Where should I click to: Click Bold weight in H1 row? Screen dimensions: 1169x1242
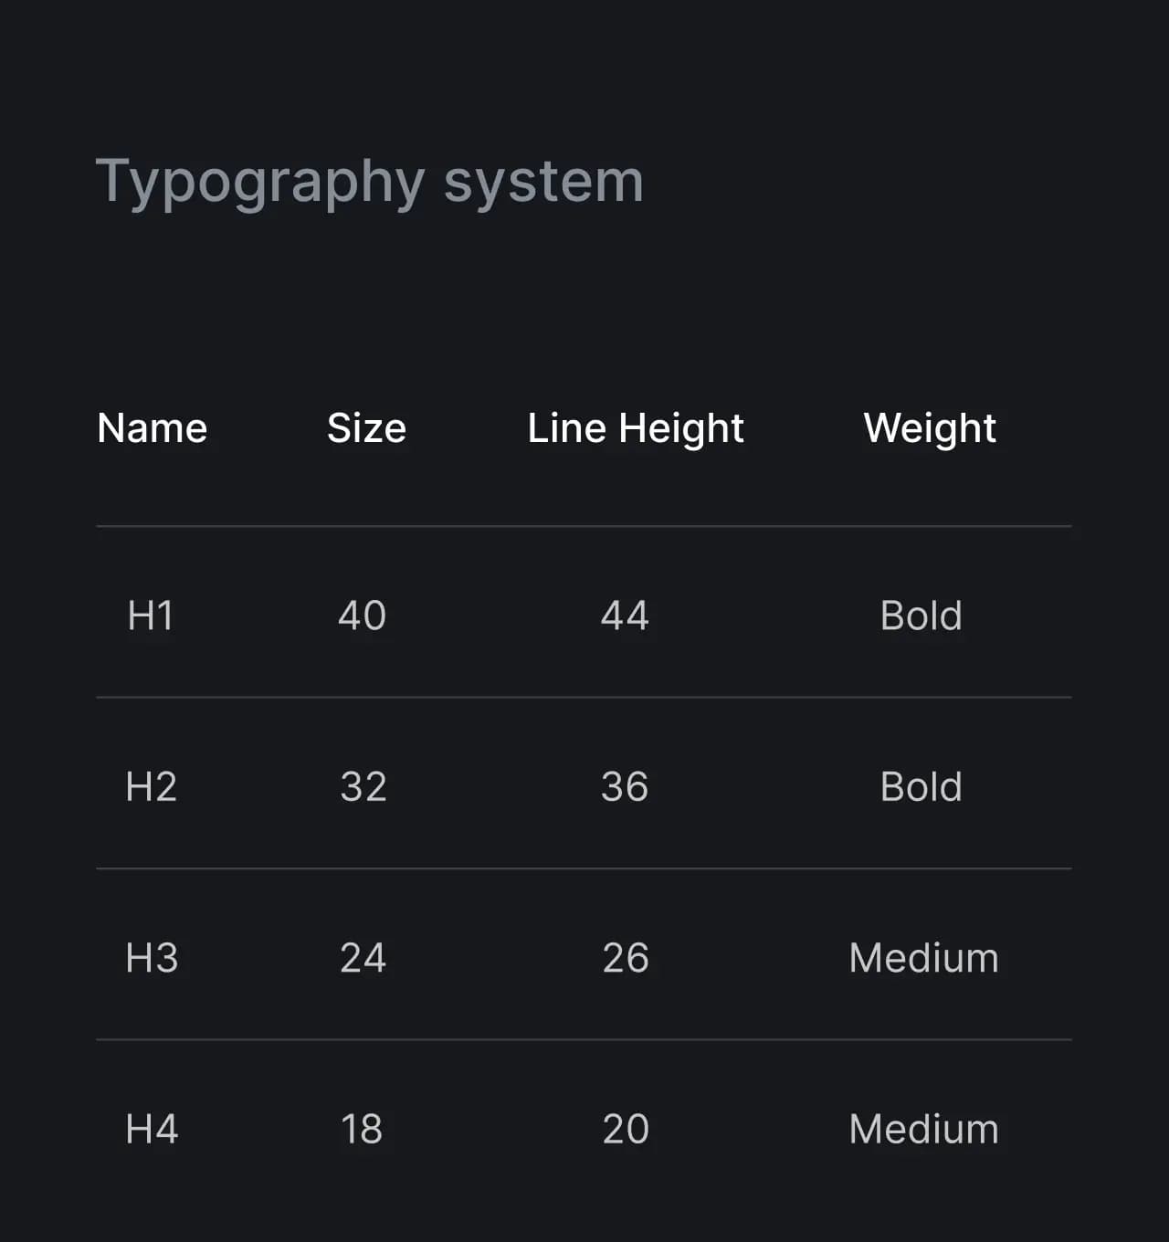921,616
